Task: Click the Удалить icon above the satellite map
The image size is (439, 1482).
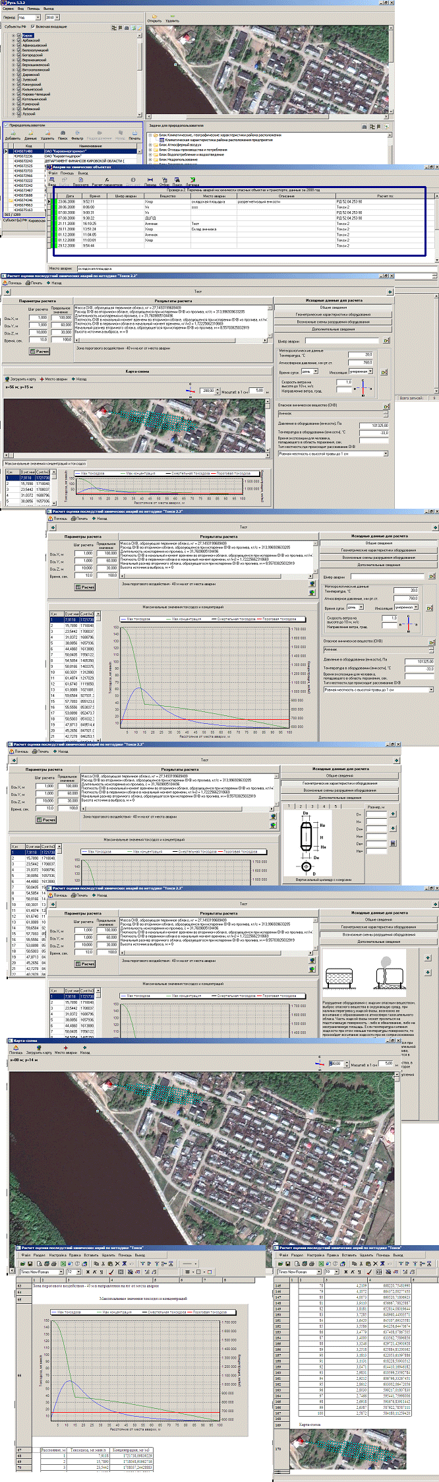Action: pos(172,18)
